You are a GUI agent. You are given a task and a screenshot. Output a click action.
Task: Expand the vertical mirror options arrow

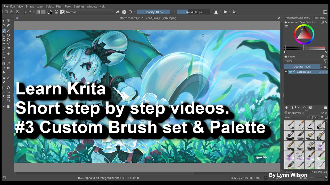coord(230,12)
